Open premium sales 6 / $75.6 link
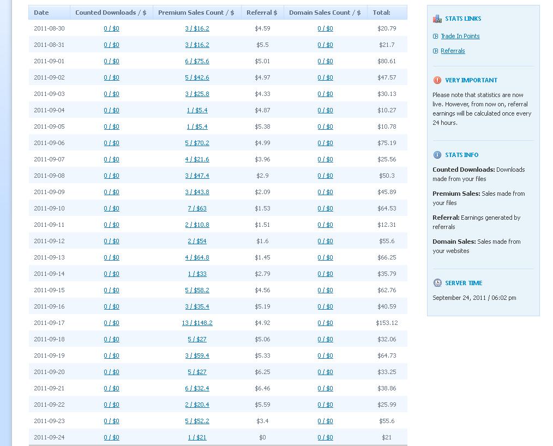 coord(197,61)
